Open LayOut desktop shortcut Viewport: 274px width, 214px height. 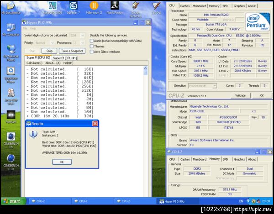click(x=156, y=7)
